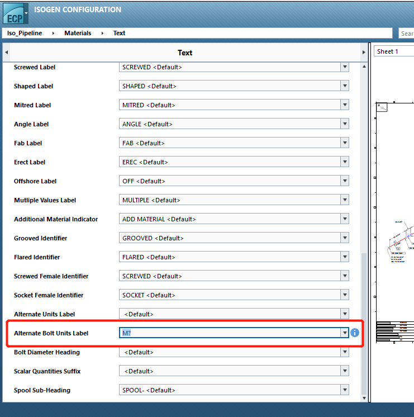Open the Mutliple Values Label dropdown
414x417 pixels.
(x=345, y=200)
